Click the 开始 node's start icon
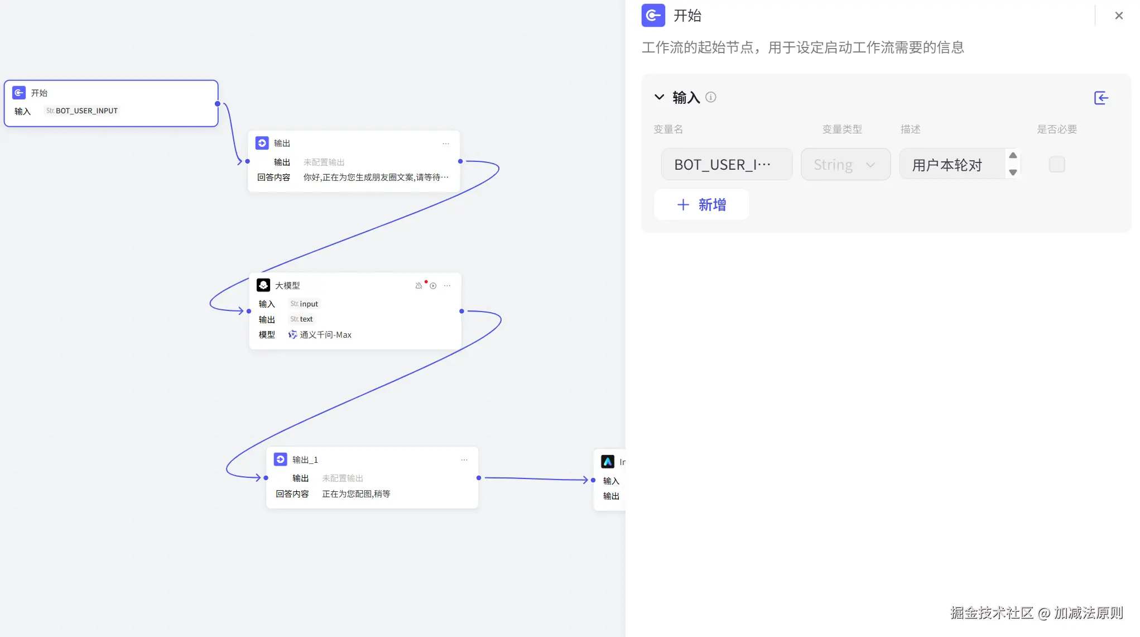1140x637 pixels. [19, 93]
